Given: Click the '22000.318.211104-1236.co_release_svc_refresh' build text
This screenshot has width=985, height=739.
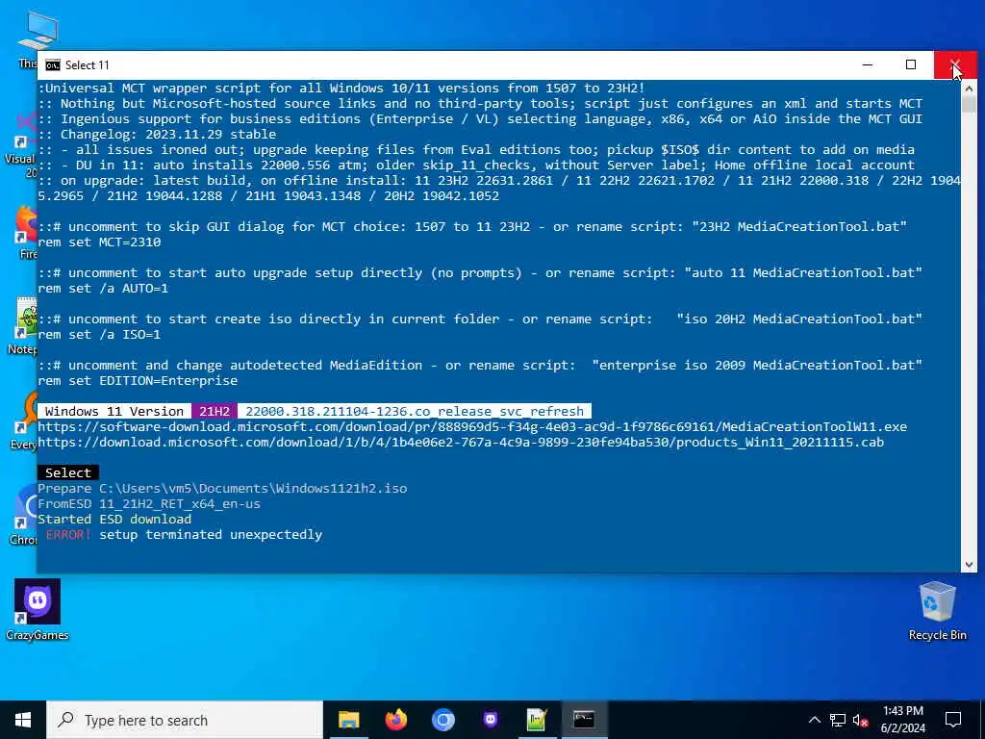Looking at the screenshot, I should 415,411.
